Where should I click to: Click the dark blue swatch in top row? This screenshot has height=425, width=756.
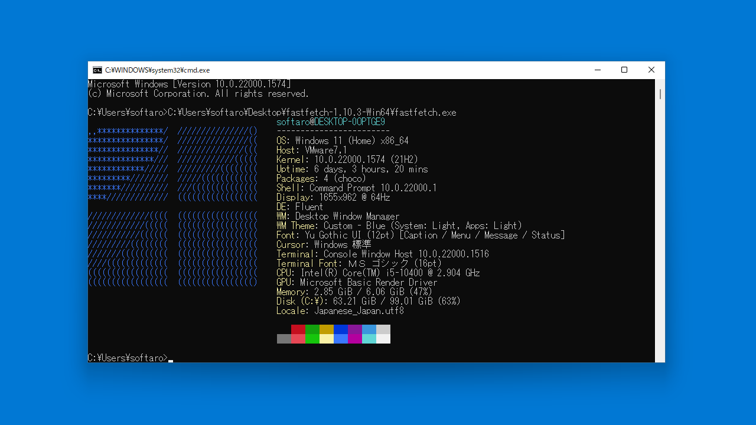click(x=341, y=329)
